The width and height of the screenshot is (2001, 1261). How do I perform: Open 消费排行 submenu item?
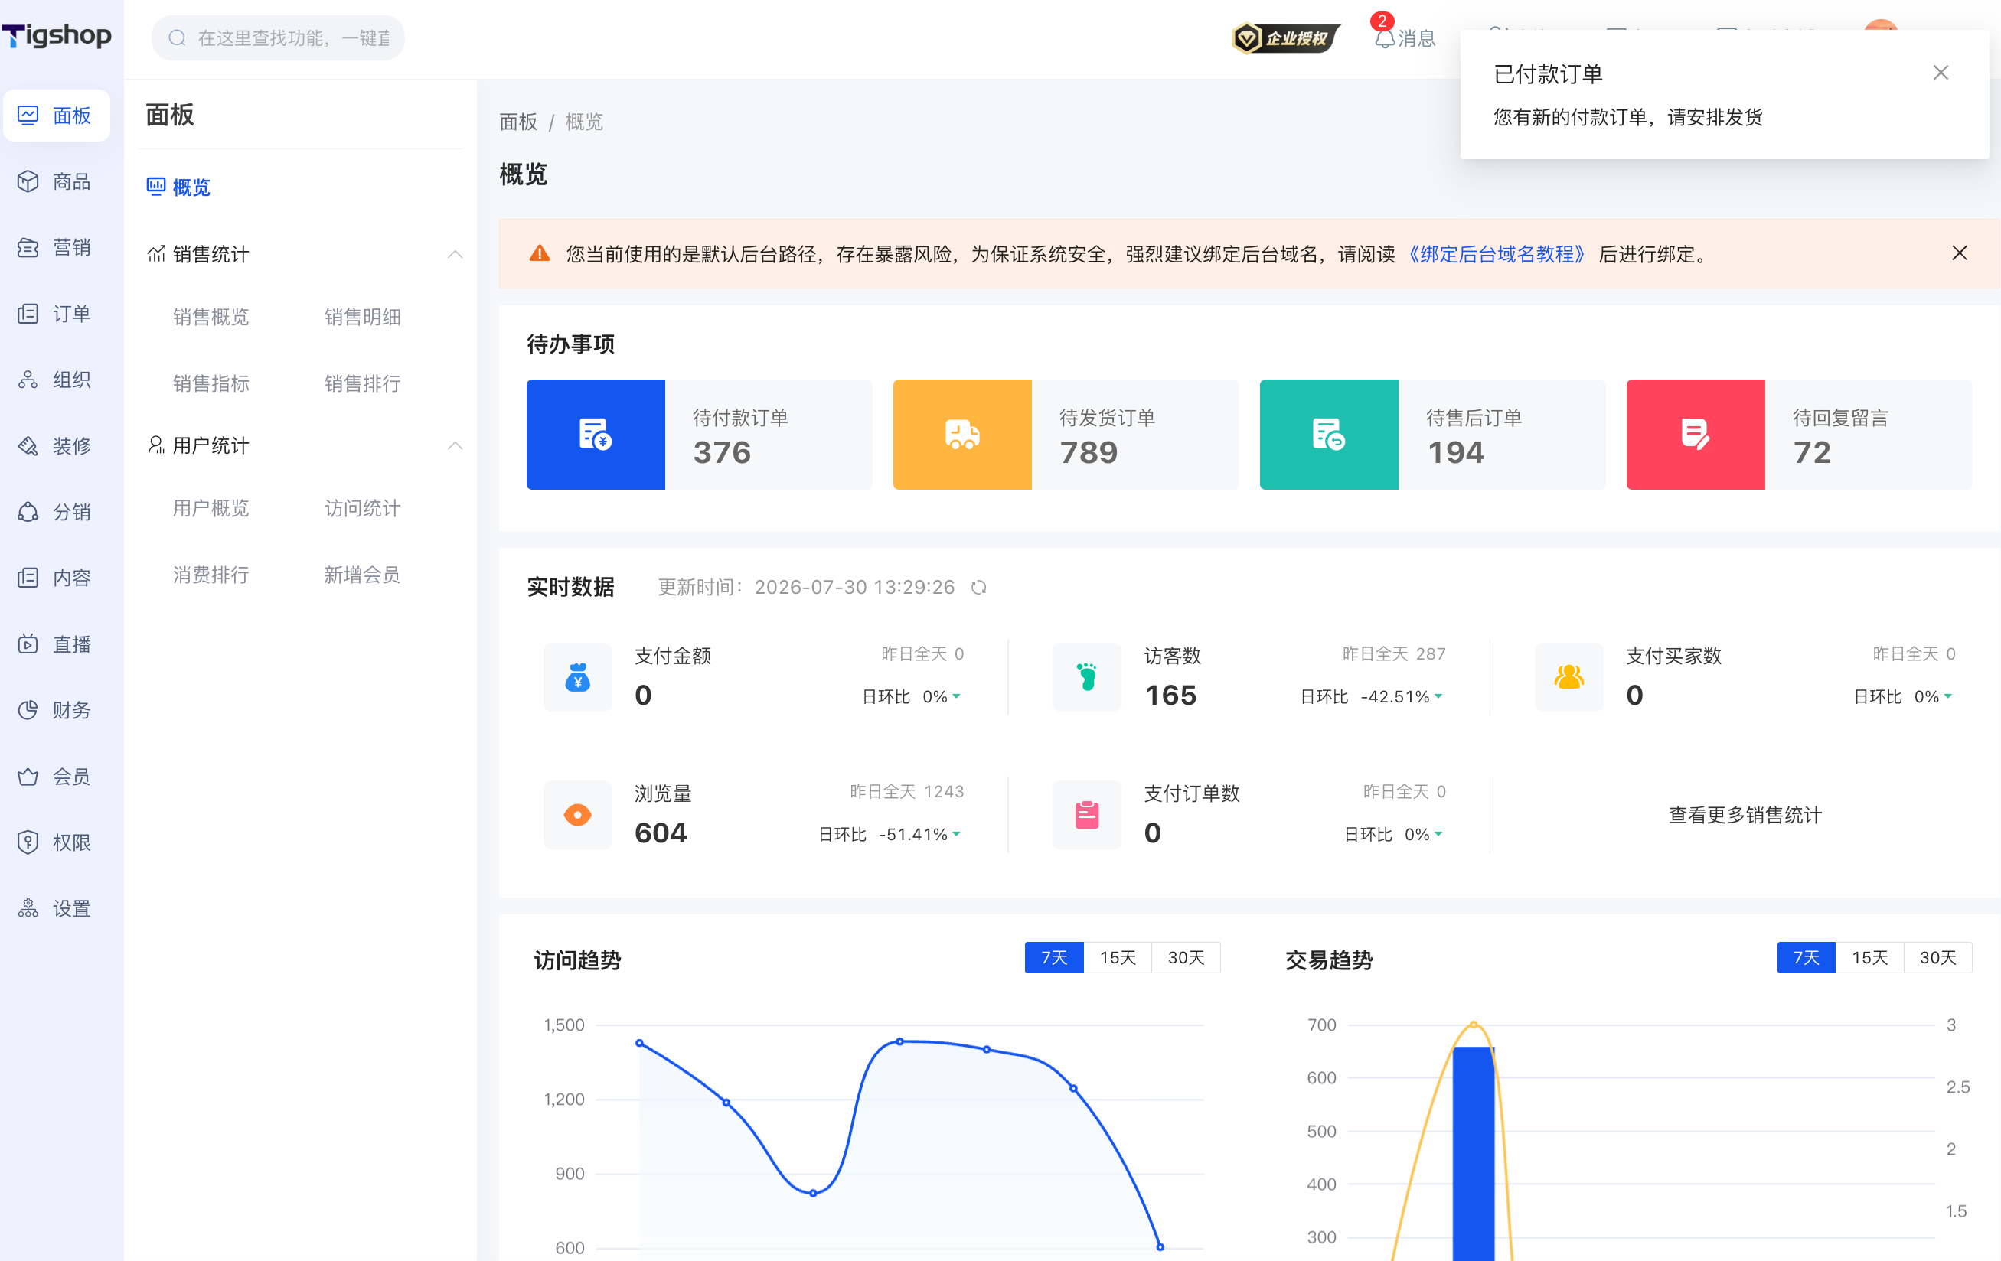tap(211, 574)
